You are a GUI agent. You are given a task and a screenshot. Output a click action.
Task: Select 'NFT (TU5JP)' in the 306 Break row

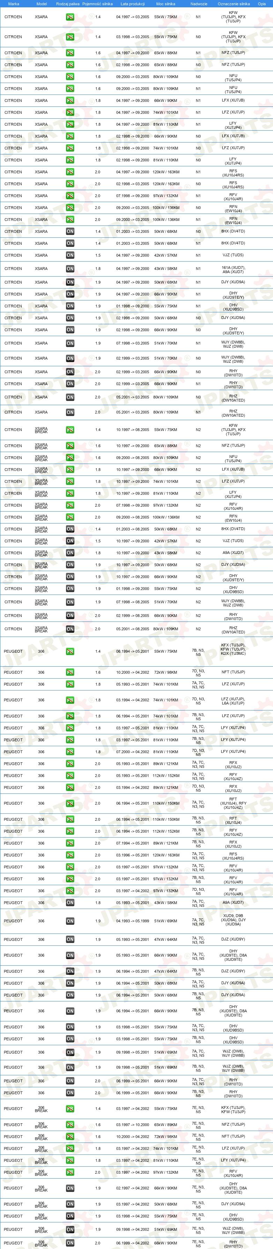233,1137
